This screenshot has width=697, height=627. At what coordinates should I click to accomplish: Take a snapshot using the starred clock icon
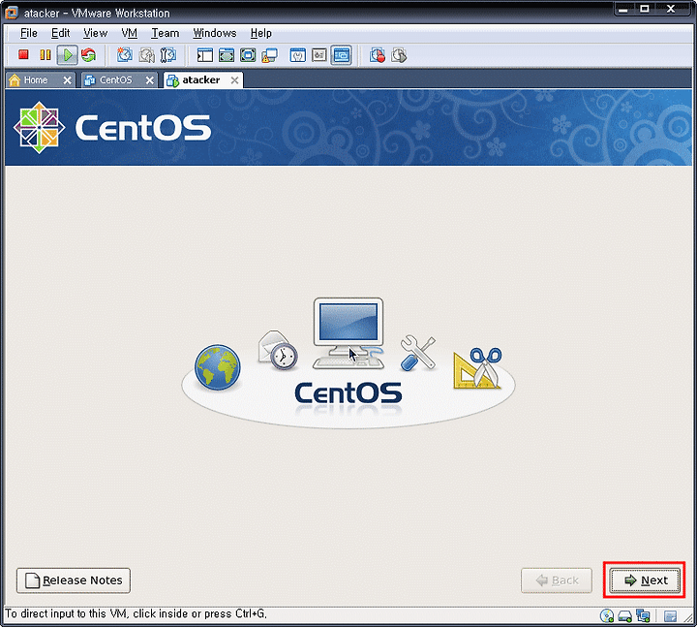125,55
